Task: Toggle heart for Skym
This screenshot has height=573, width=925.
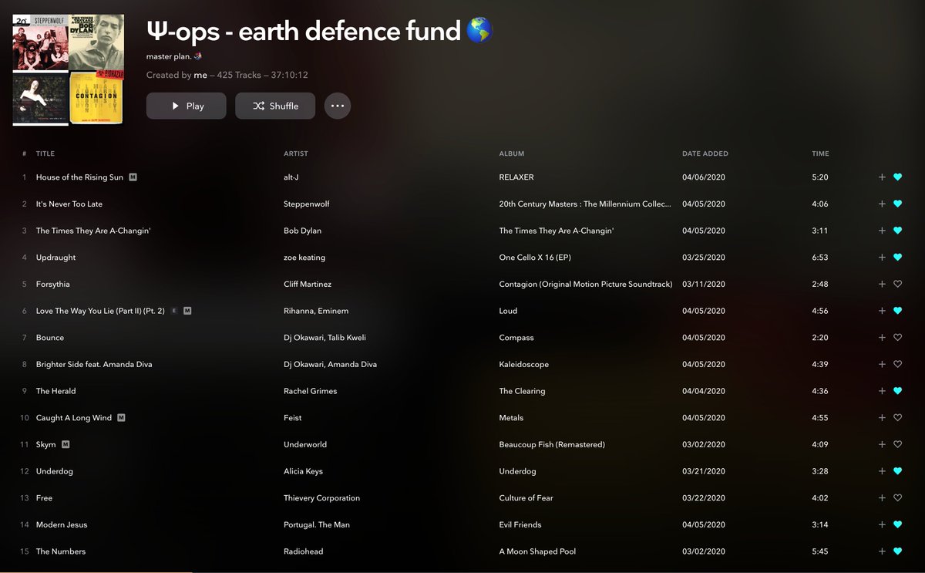Action: [897, 445]
